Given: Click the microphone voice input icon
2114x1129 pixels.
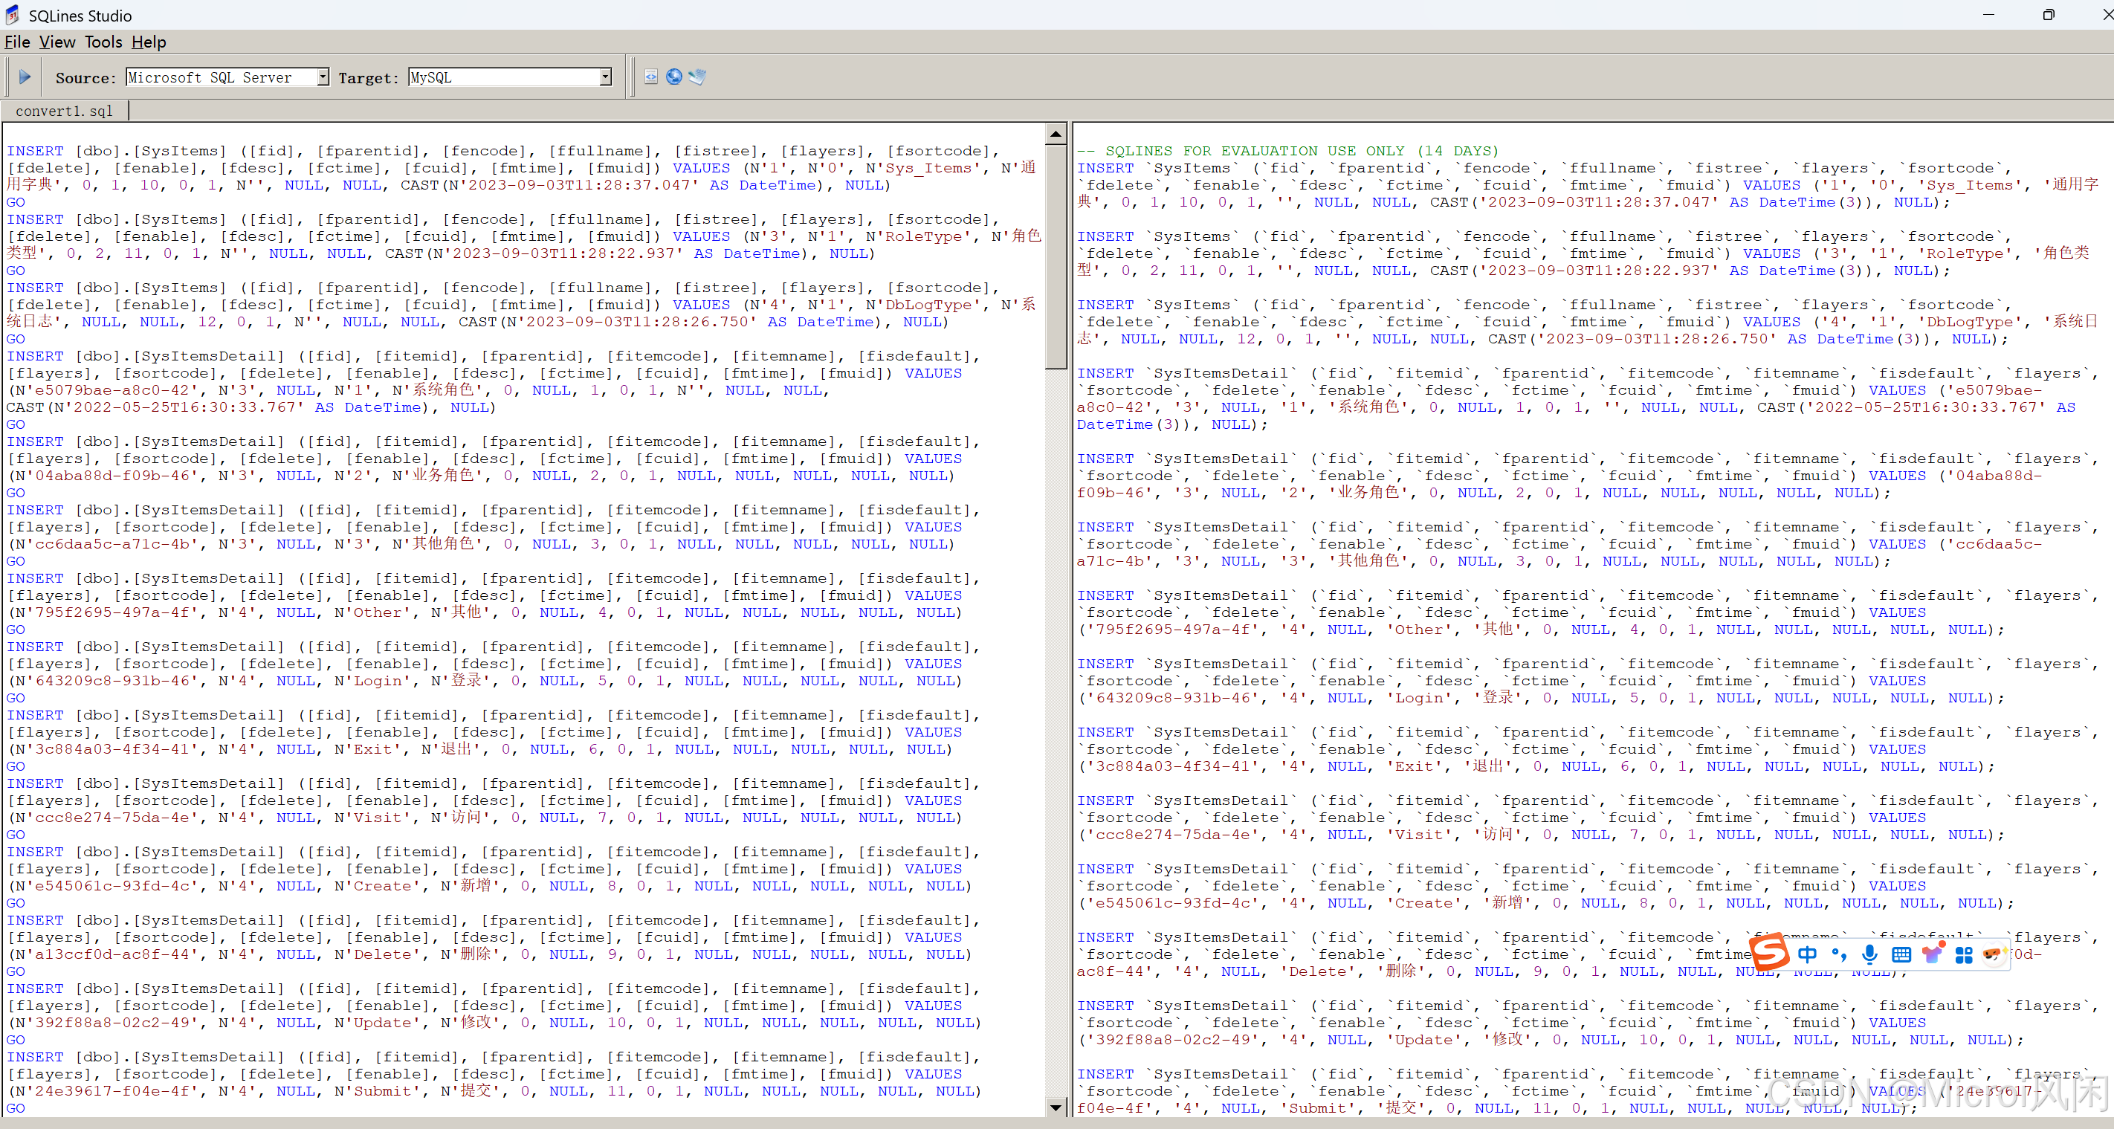Looking at the screenshot, I should click(x=1869, y=954).
